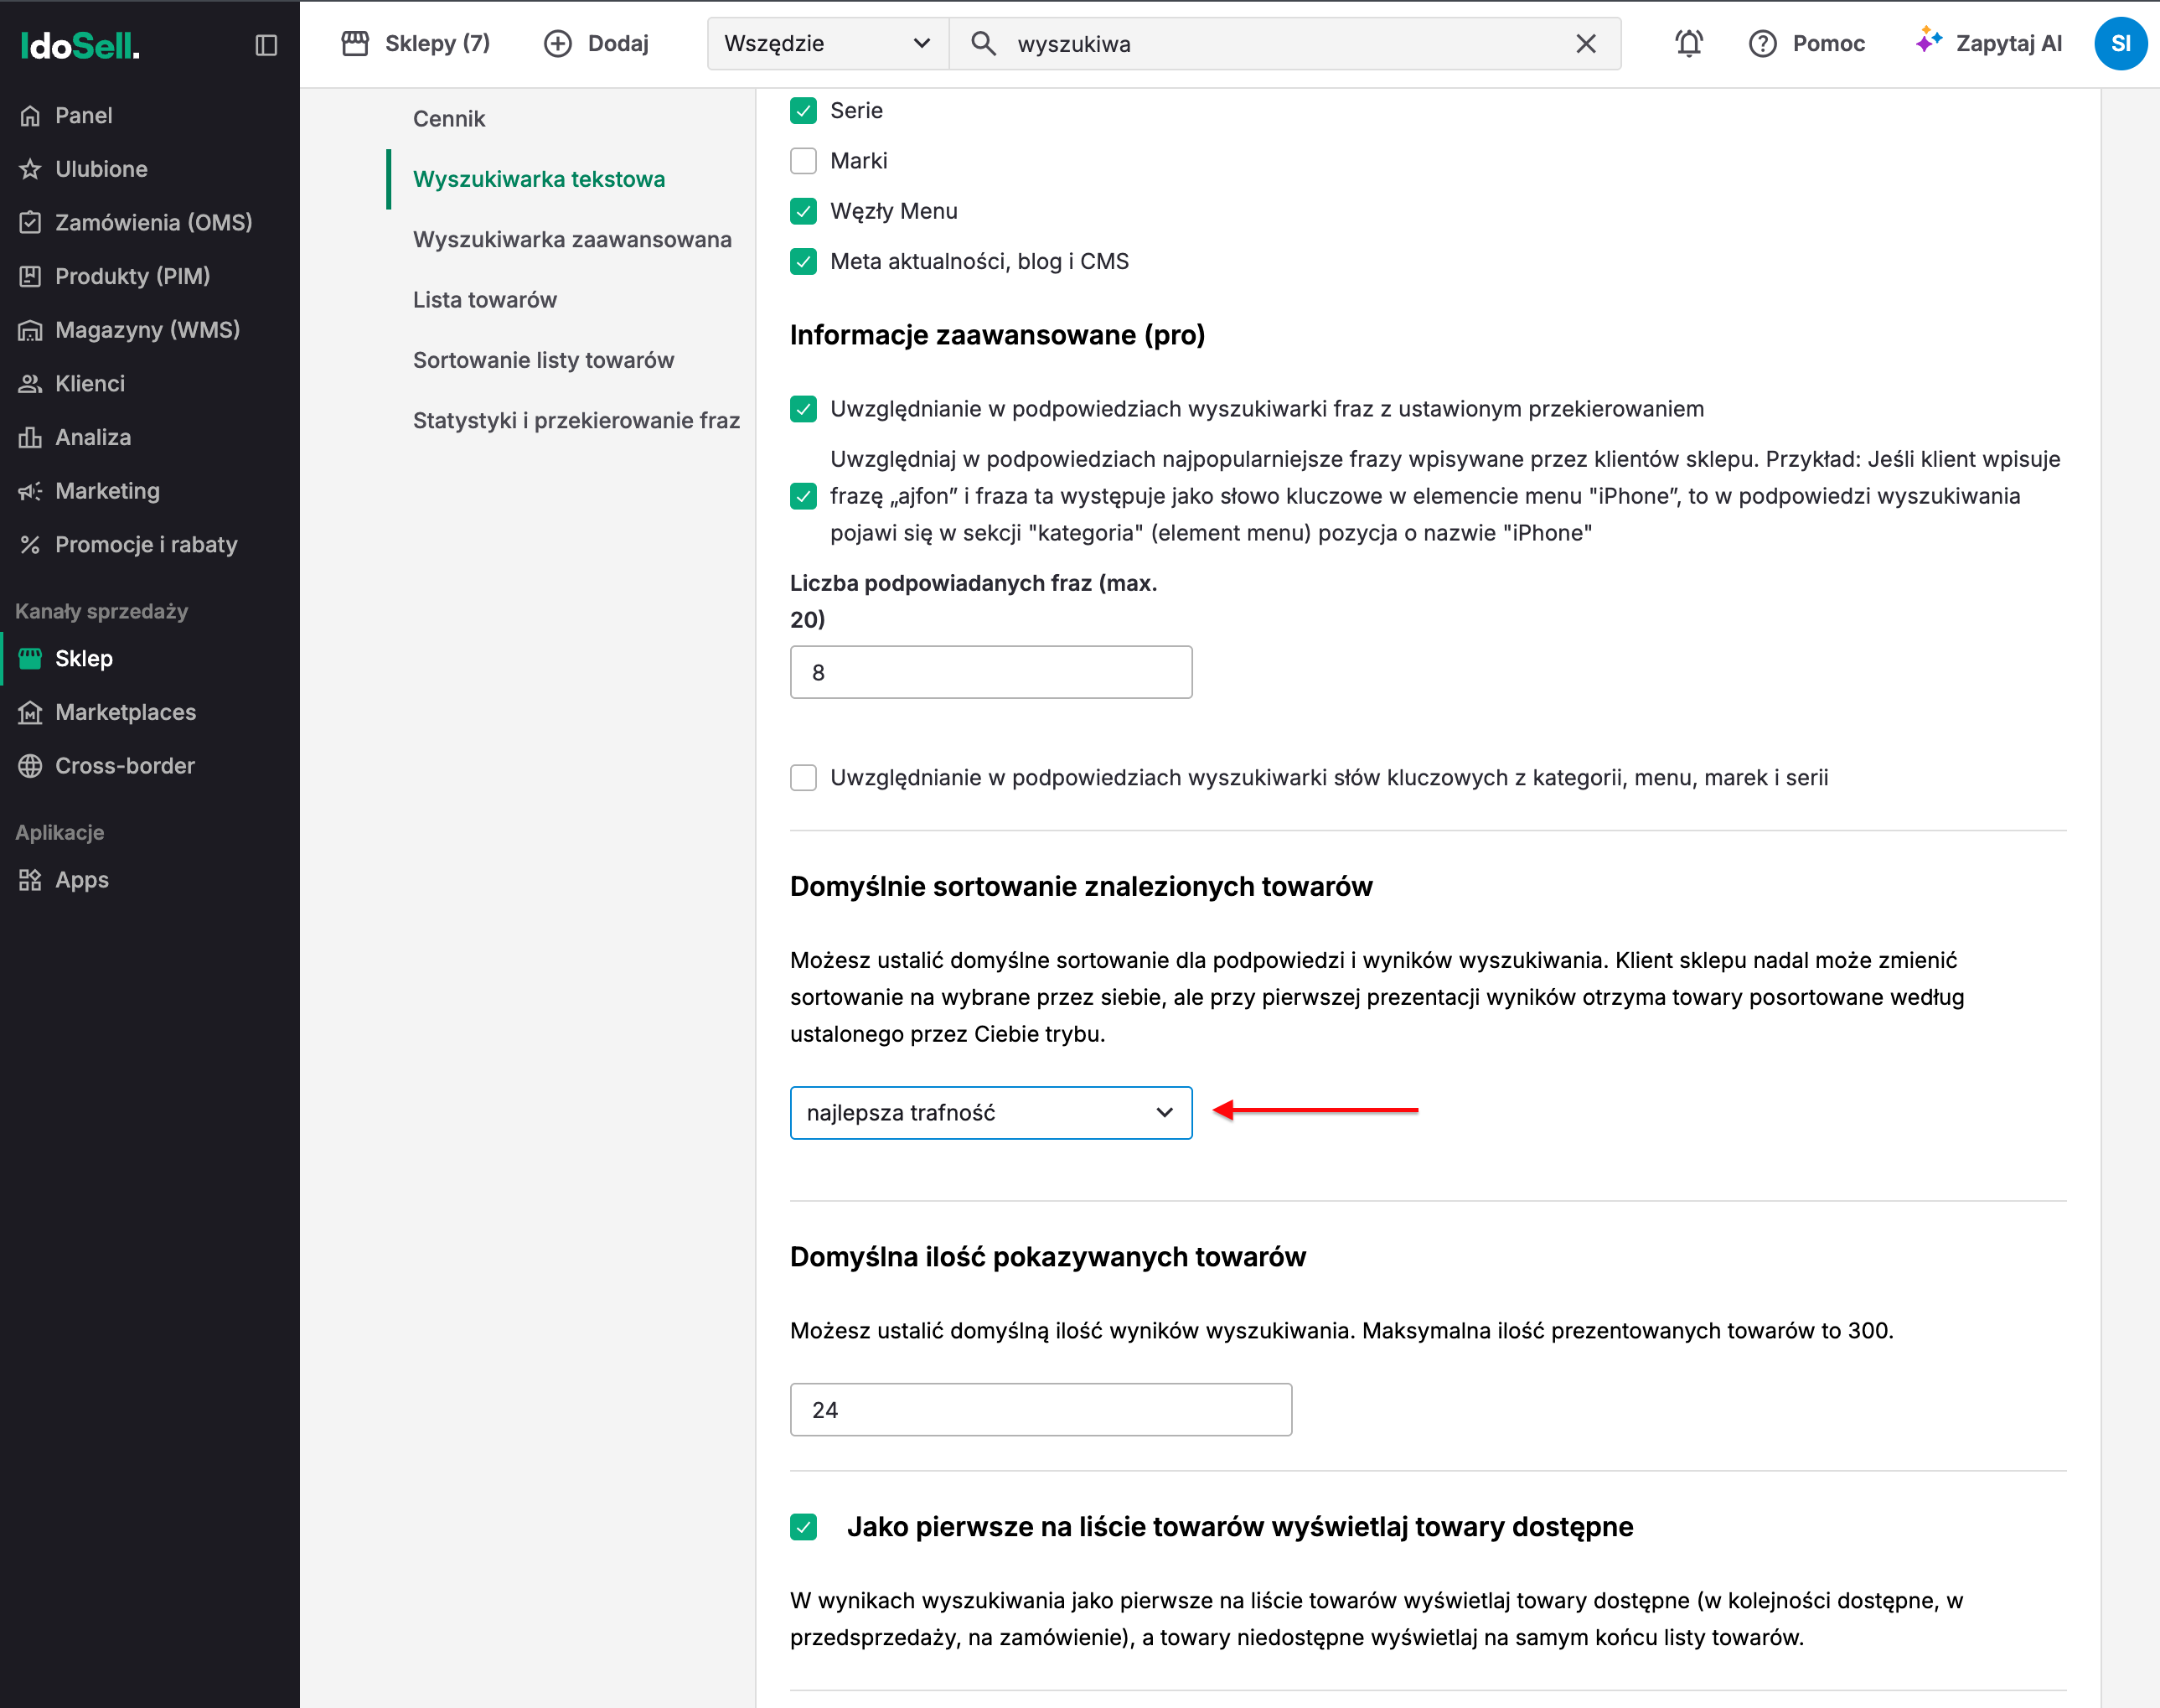Uncheck Meta aktualności, blog i CMS checkbox
This screenshot has height=1708, width=2160.
804,262
